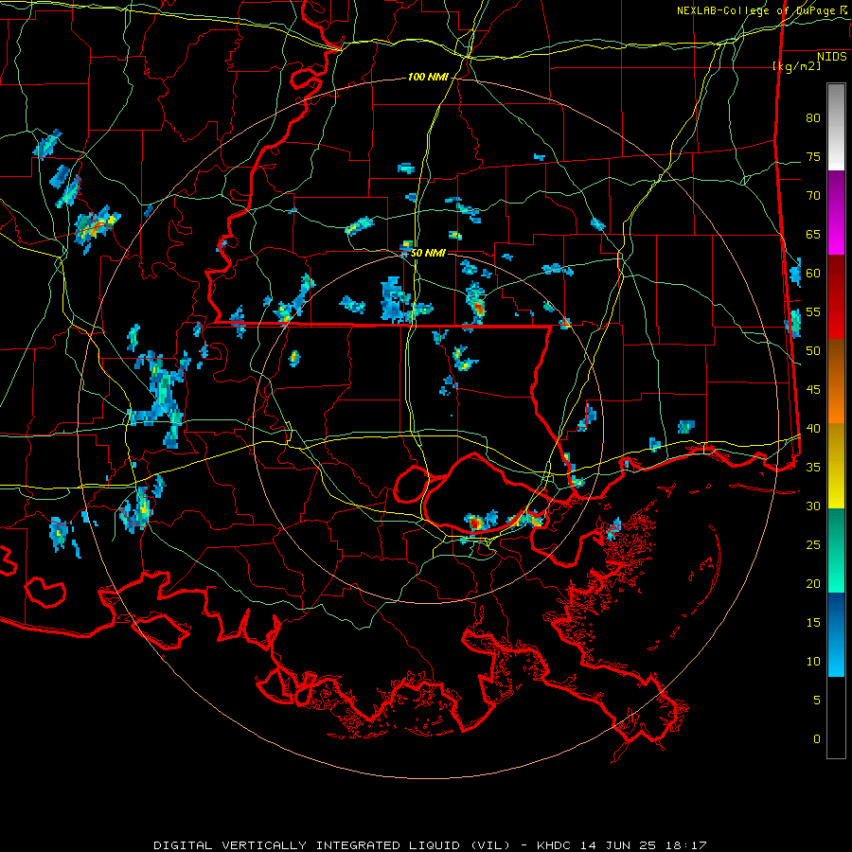Click the 60 value on the scale
Image resolution: width=852 pixels, height=852 pixels.
[813, 274]
